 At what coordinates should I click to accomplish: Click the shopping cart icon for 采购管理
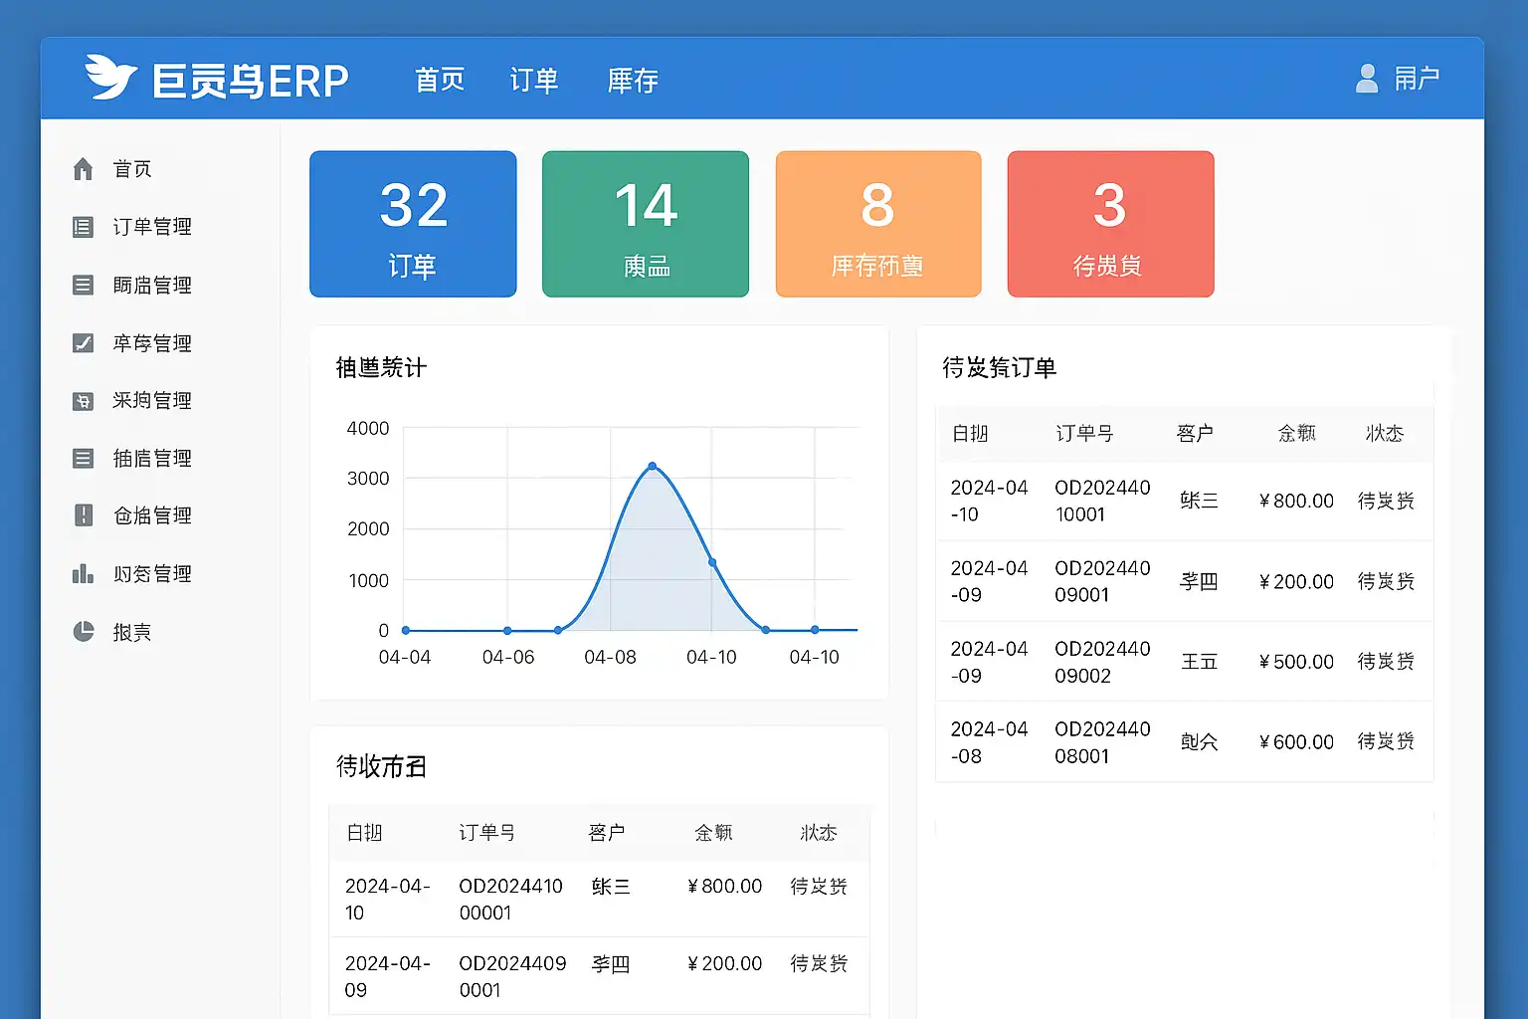[x=84, y=401]
